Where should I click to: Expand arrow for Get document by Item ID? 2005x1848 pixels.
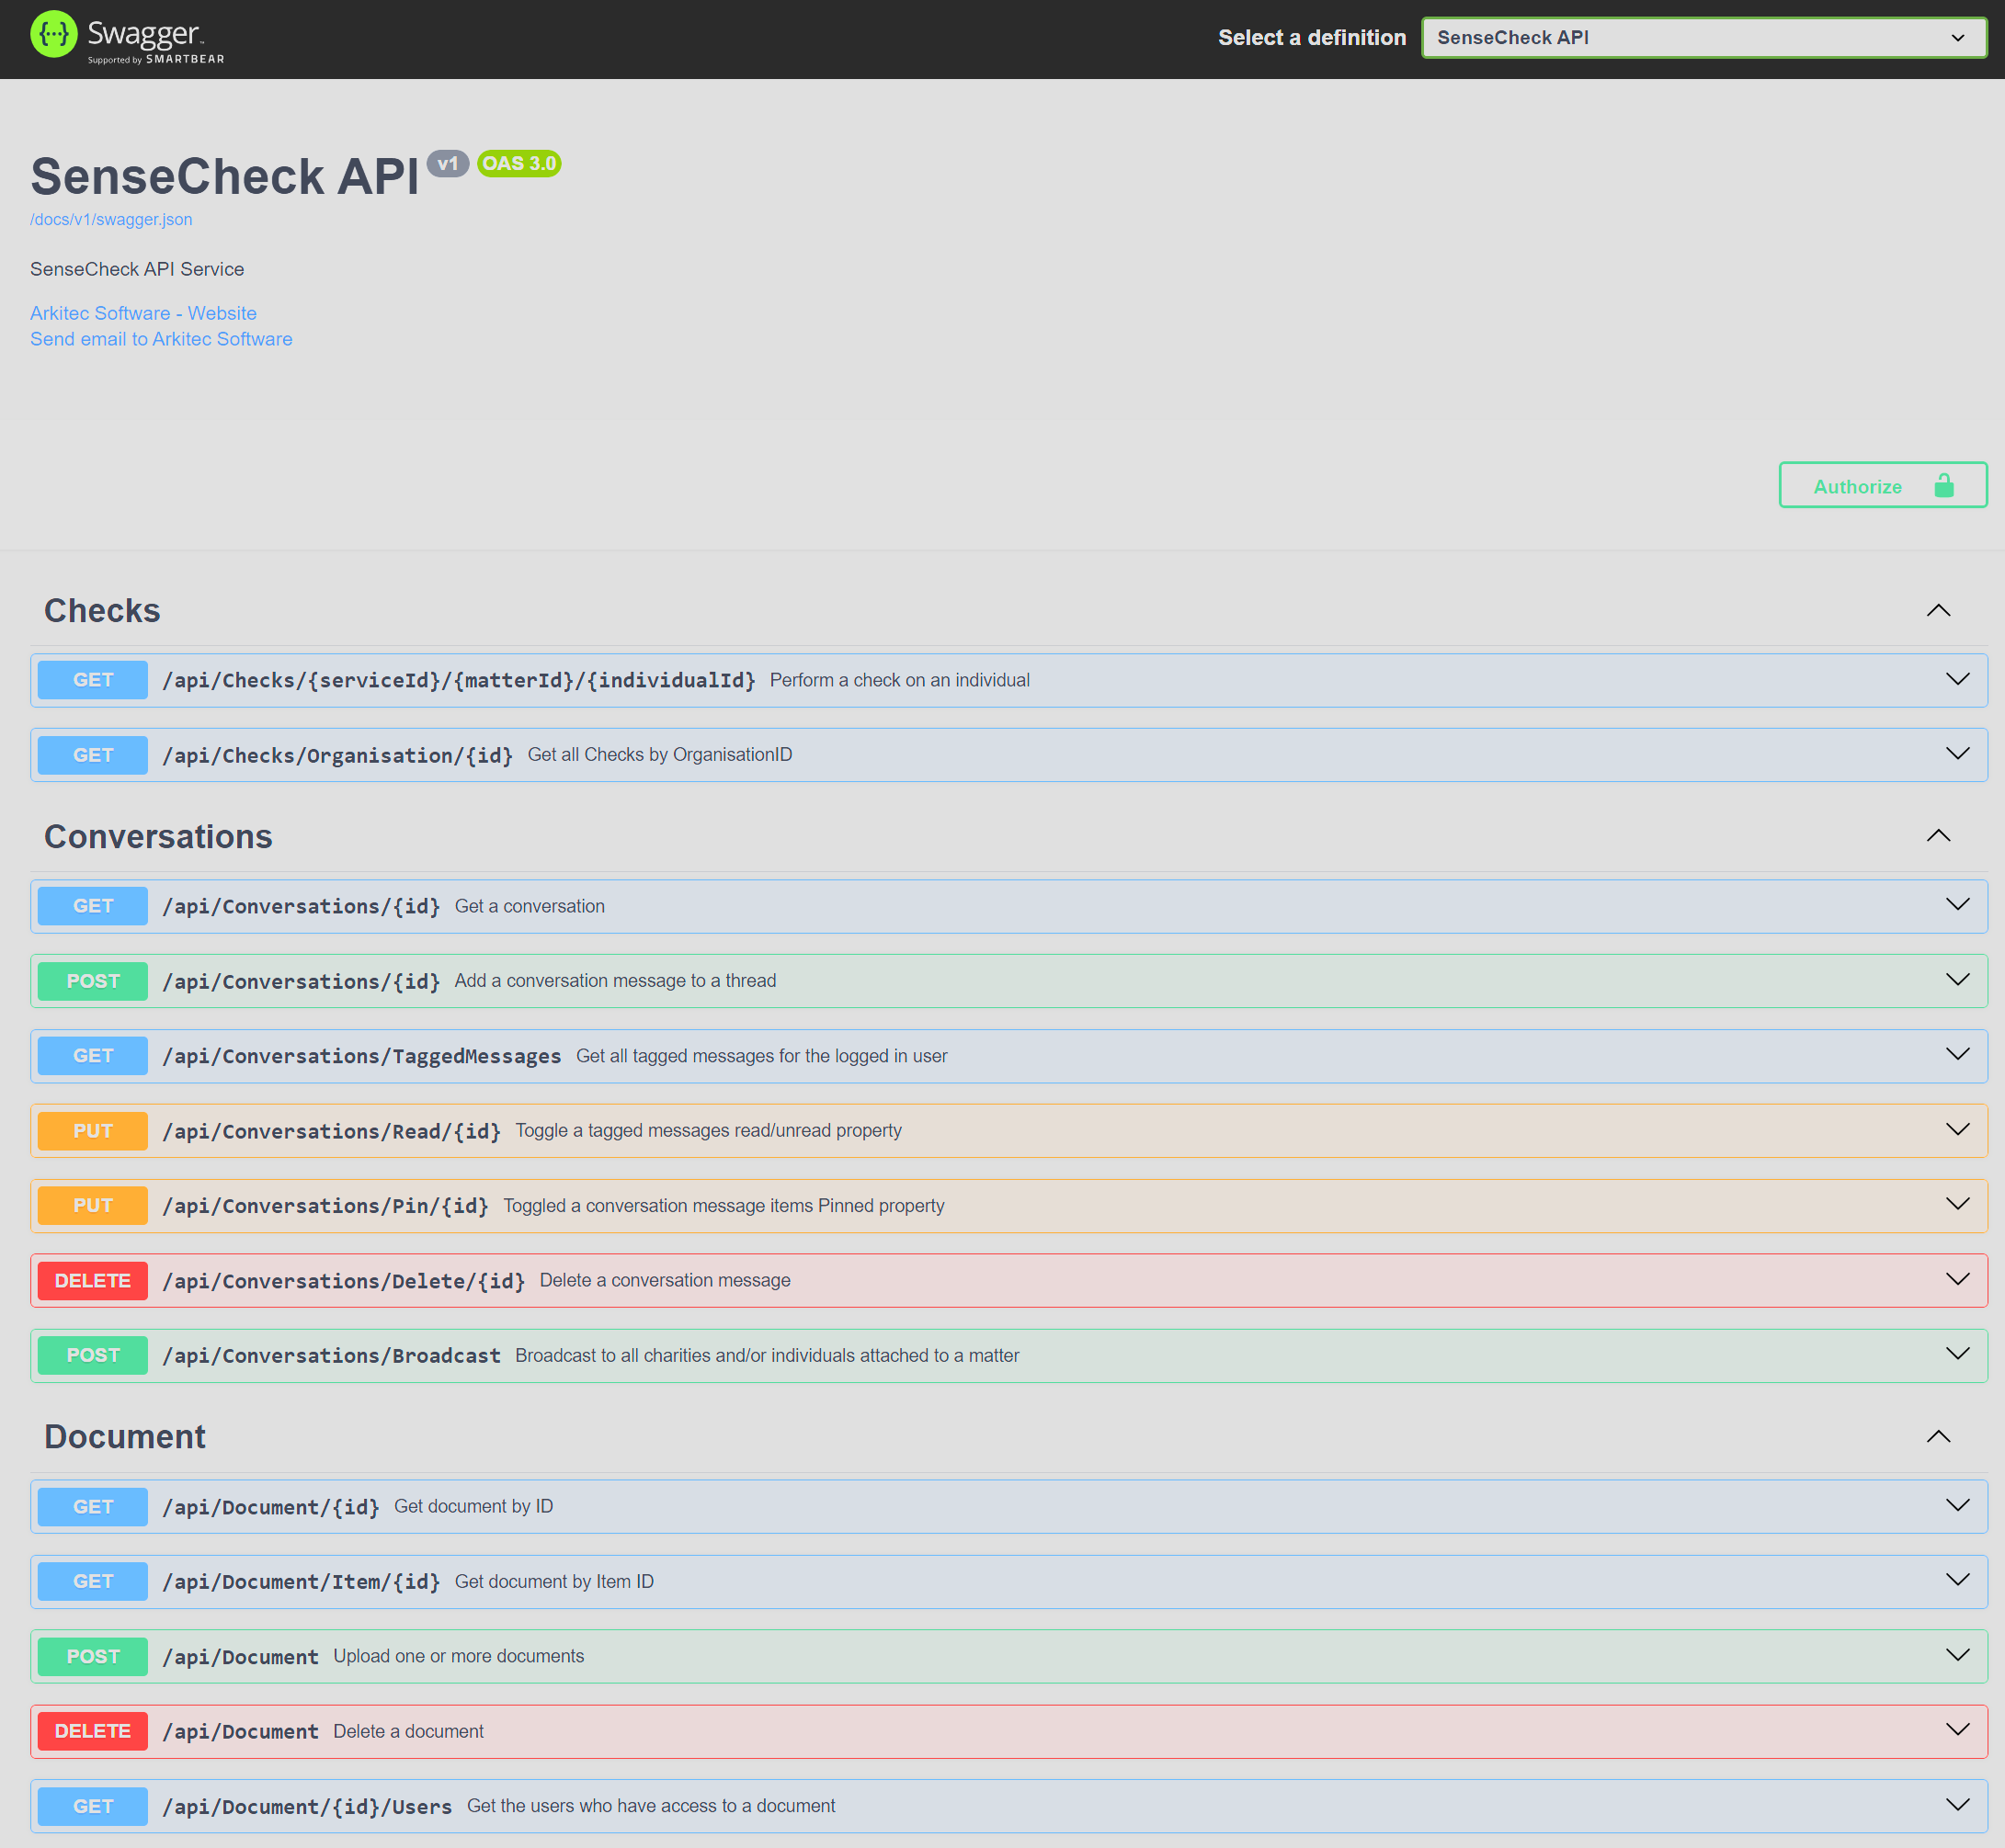tap(1957, 1581)
